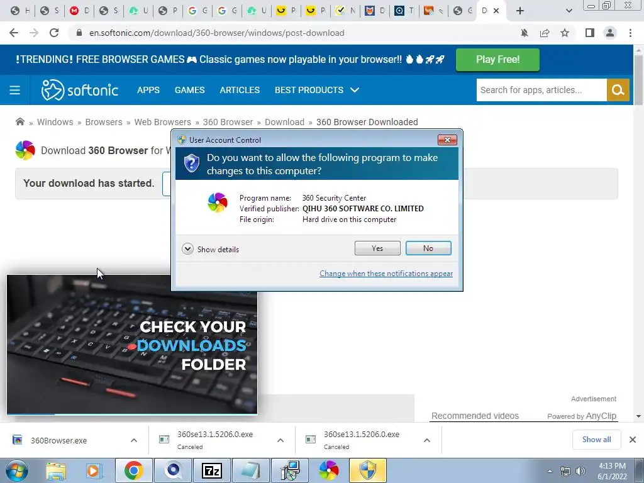Screen dimensions: 644x483
Task: Open Windows Explorer from taskbar
Action: click(56, 470)
